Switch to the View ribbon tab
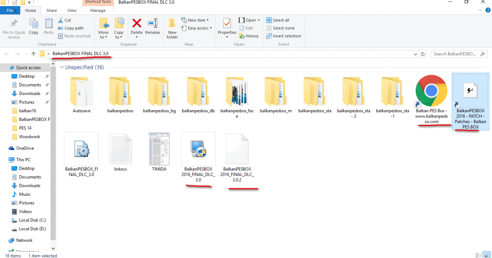The image size is (492, 258). (72, 11)
